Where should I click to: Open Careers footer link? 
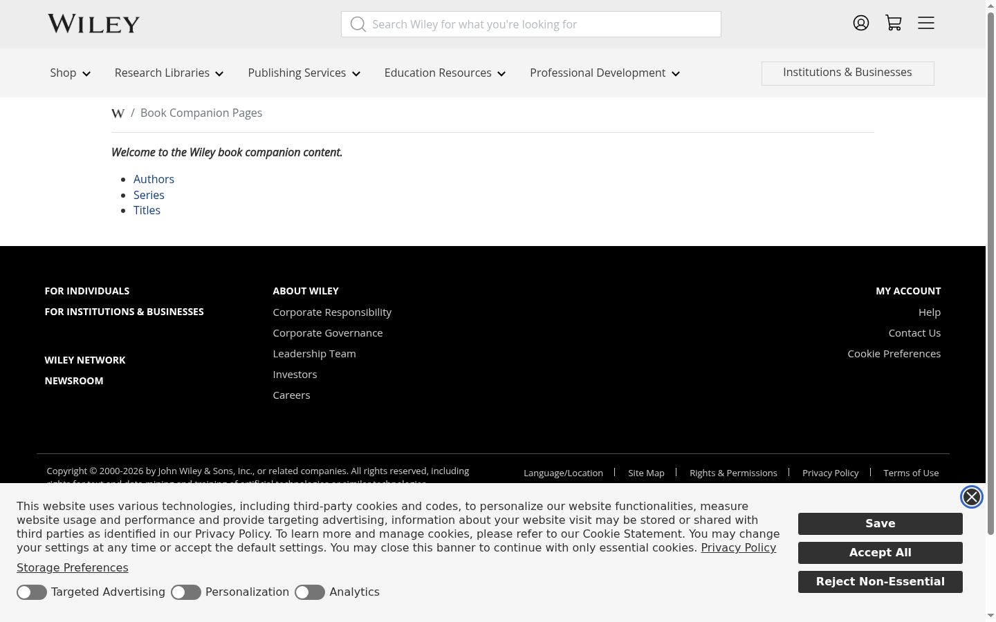[x=291, y=395]
